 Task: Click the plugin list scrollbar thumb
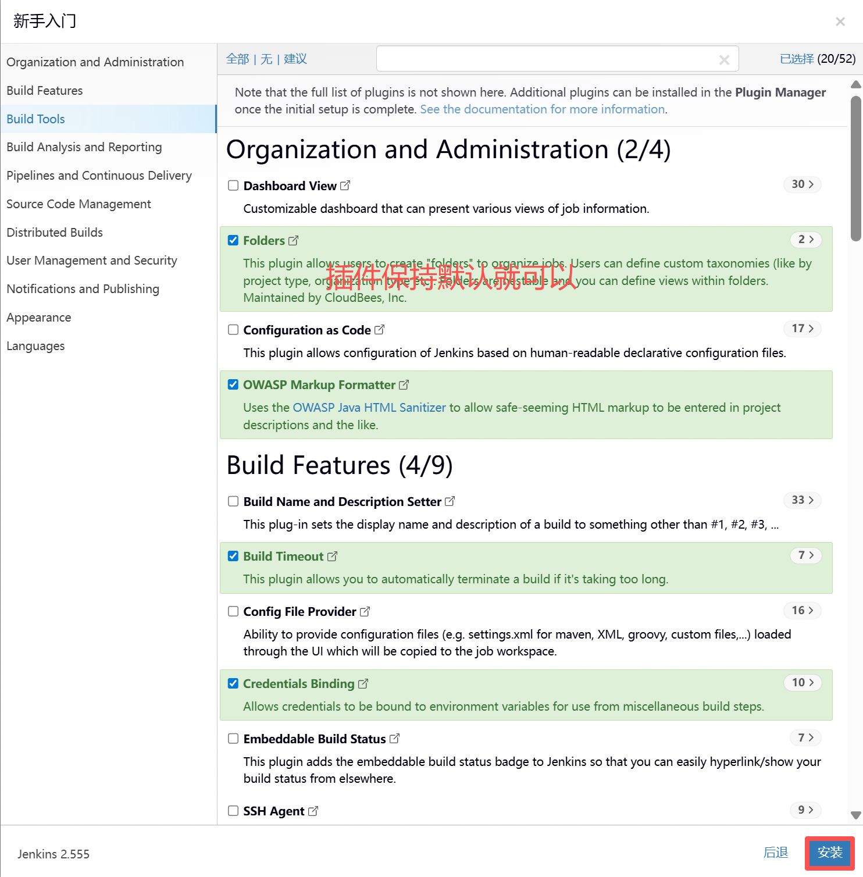[x=856, y=168]
